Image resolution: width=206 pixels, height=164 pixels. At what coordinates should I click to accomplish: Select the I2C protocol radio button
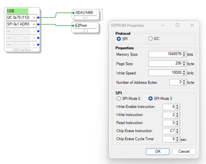150,39
